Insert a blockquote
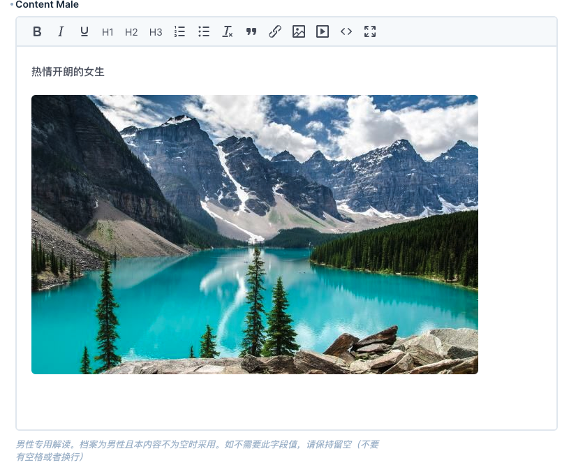Screen dimensions: 569x465 251,31
